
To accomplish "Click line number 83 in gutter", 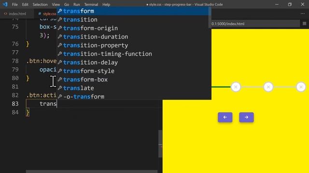I will [x=15, y=104].
